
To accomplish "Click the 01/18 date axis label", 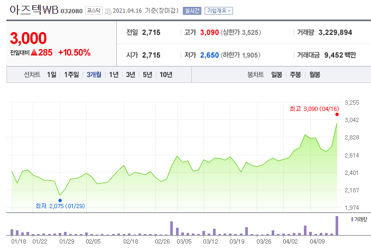I will click(18, 241).
